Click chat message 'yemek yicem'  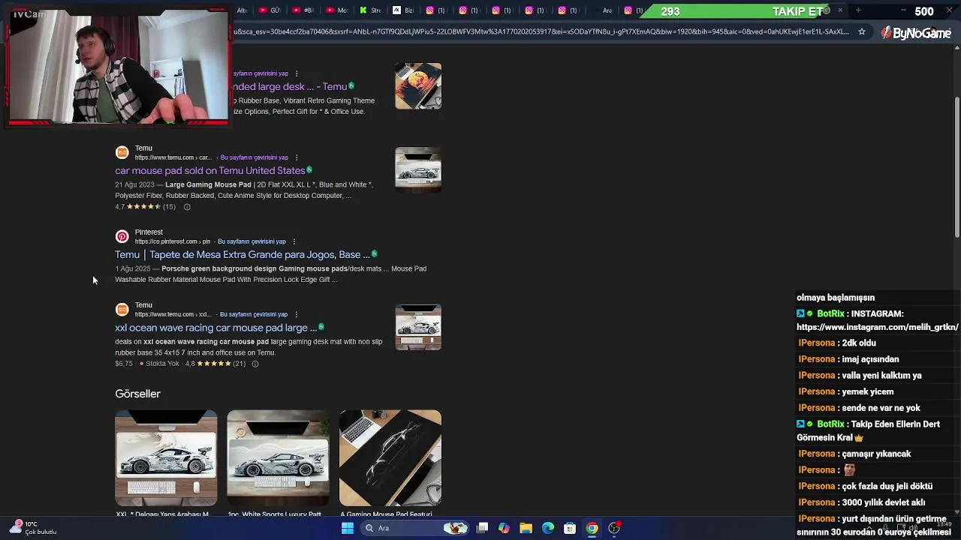coord(868,391)
